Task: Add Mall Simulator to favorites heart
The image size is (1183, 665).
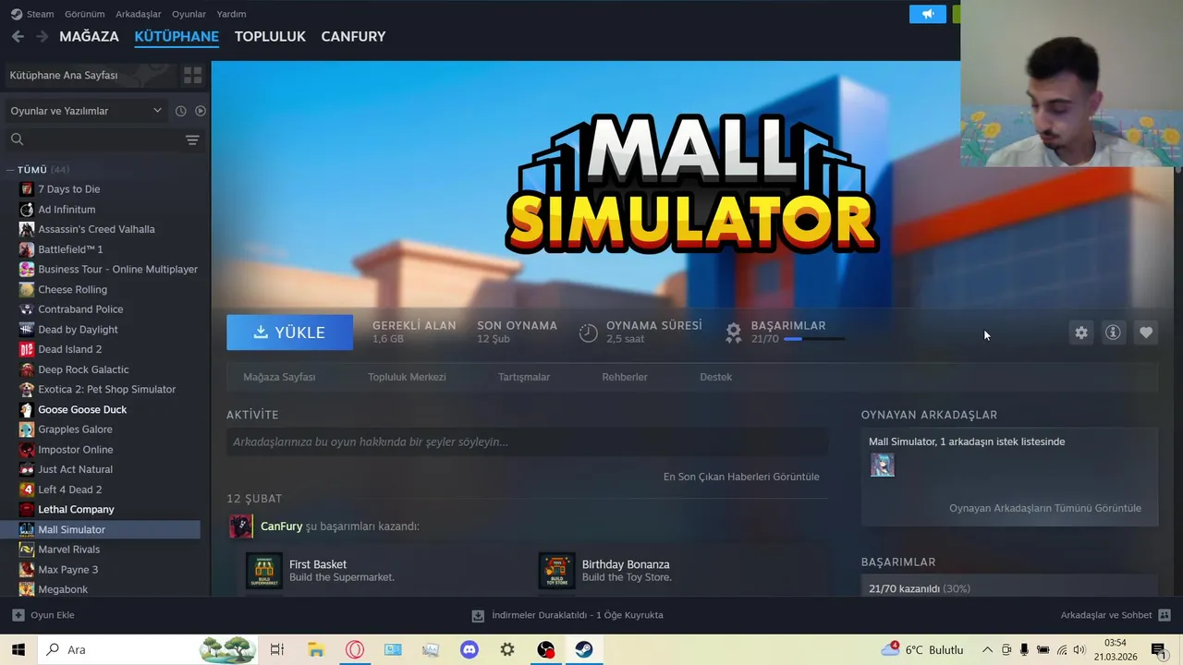Action: [x=1146, y=332]
